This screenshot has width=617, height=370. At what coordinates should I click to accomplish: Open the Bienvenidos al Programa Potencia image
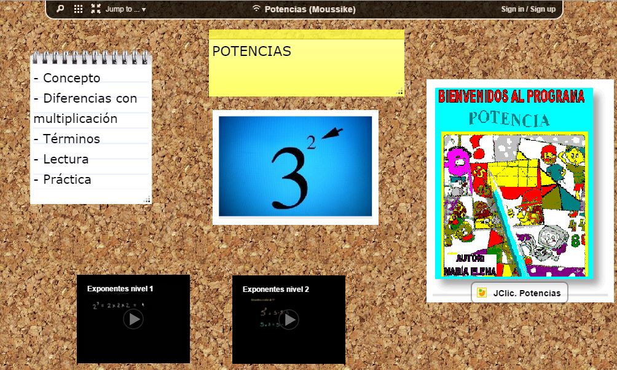pyautogui.click(x=514, y=183)
